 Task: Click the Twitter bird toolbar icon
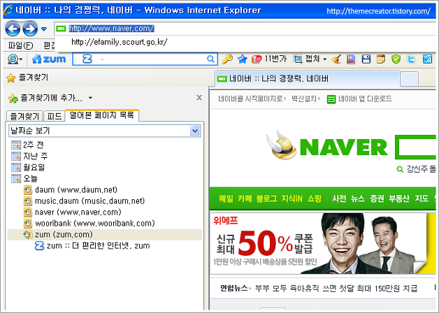click(411, 59)
